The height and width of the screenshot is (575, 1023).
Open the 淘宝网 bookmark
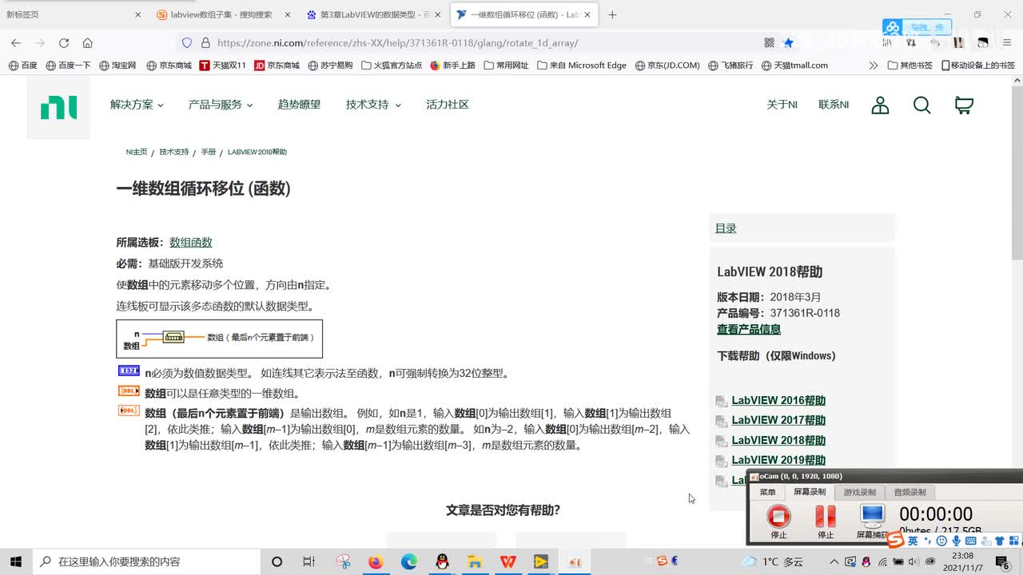point(117,65)
